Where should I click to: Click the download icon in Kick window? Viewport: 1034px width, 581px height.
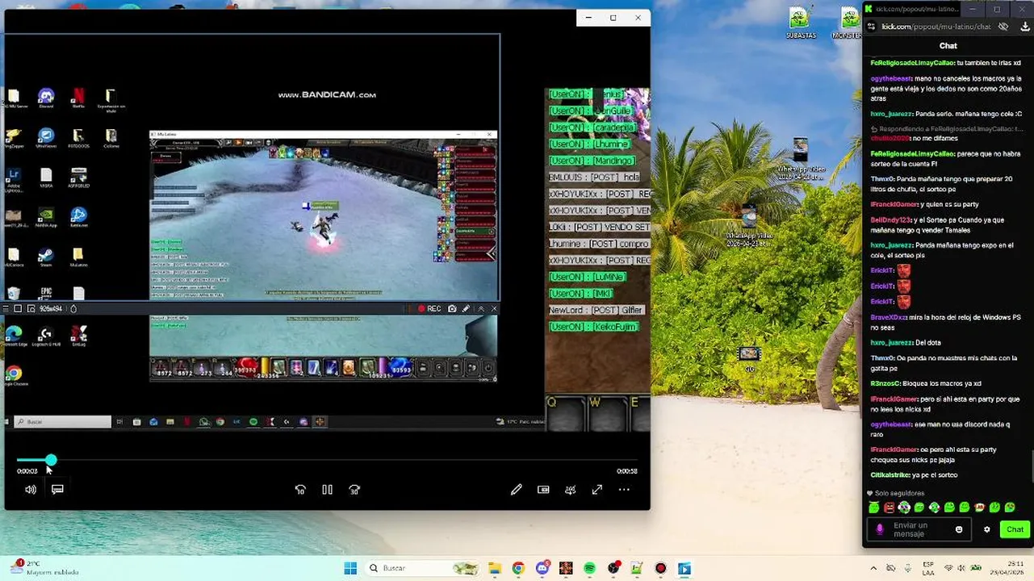[1025, 27]
